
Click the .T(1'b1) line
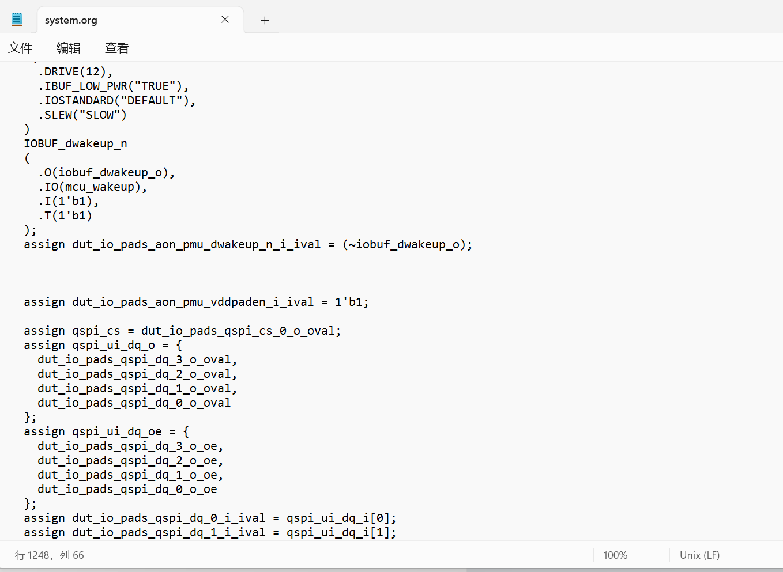[65, 215]
